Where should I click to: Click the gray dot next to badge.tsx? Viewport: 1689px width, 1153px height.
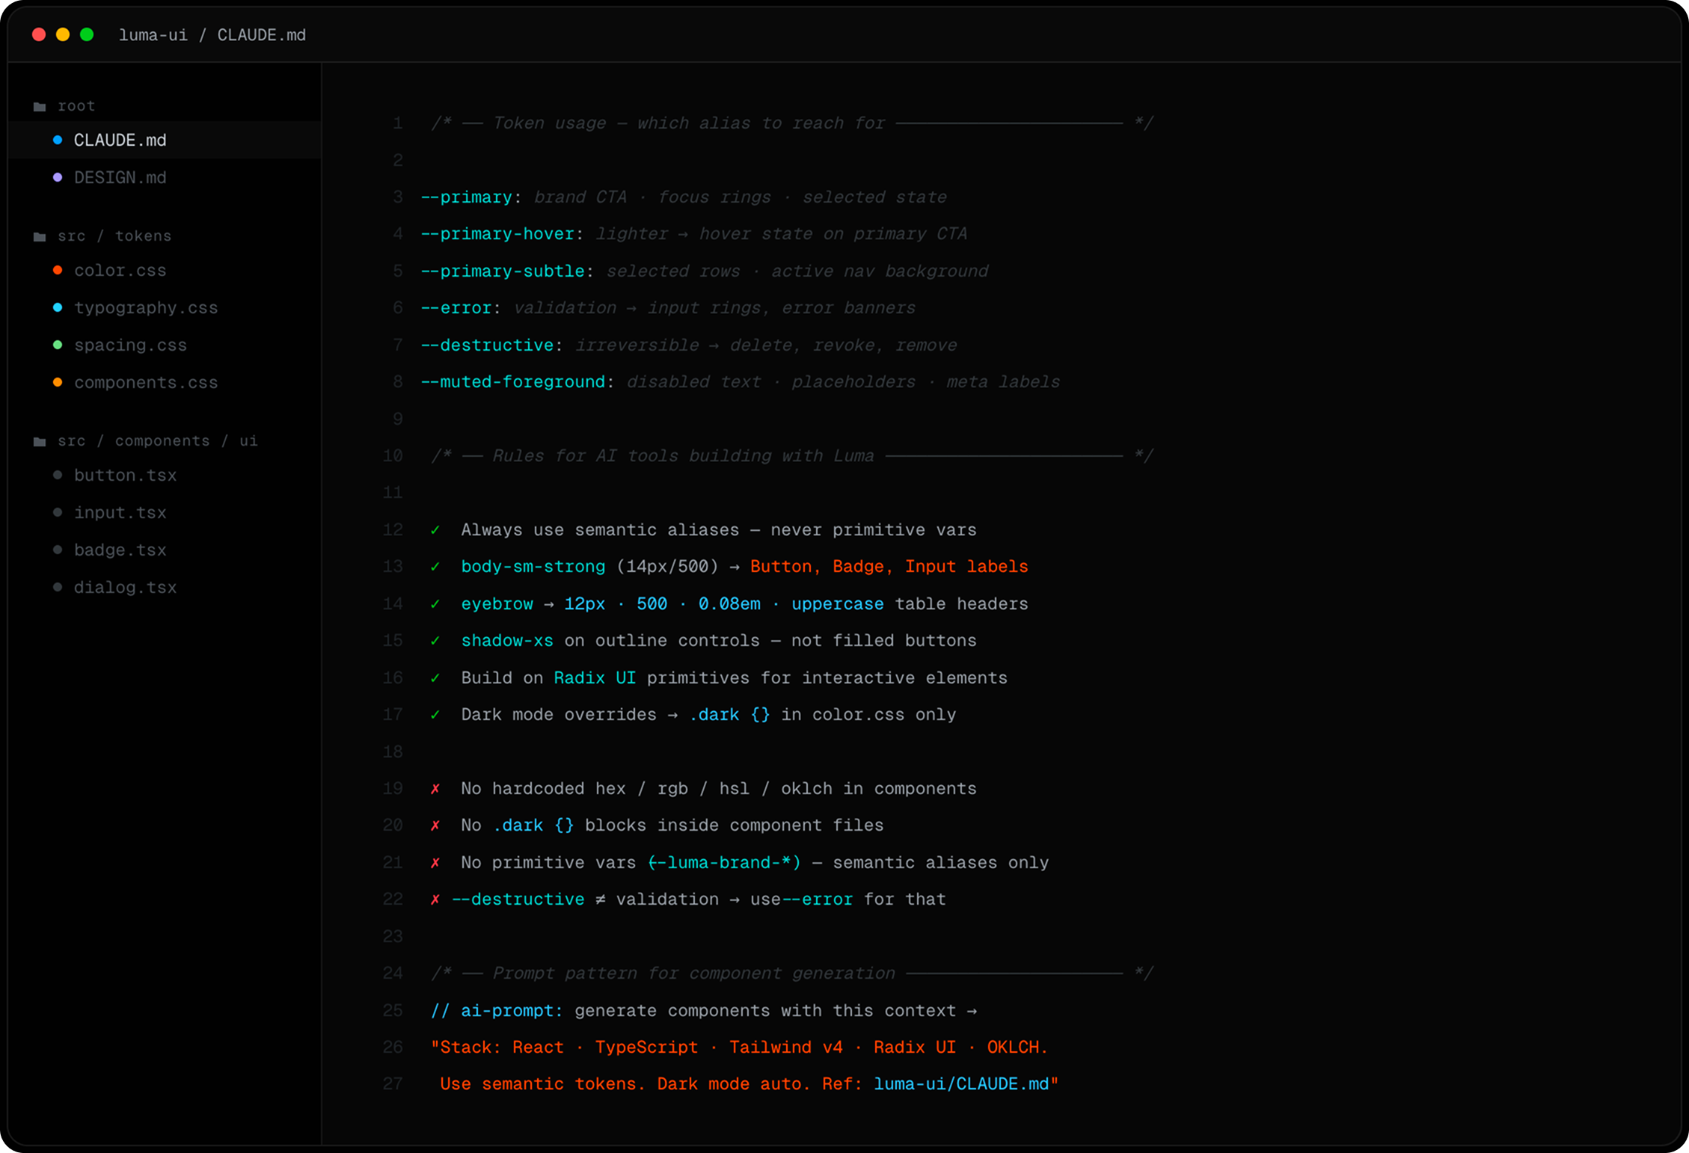coord(58,550)
